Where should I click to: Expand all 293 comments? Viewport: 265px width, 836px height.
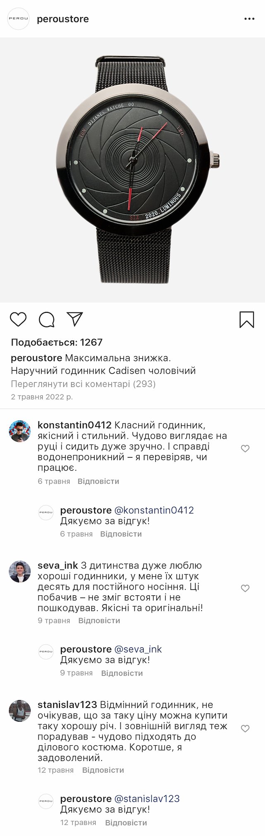pyautogui.click(x=83, y=384)
